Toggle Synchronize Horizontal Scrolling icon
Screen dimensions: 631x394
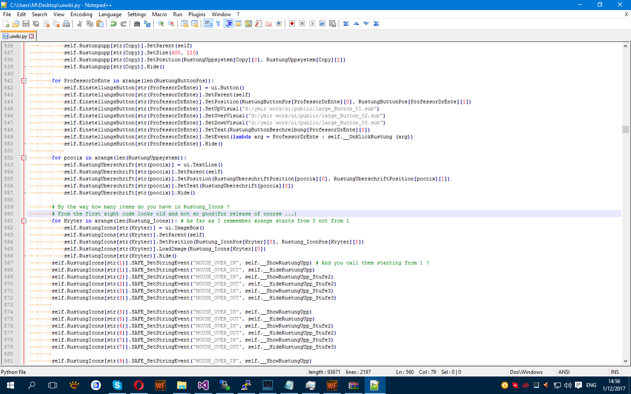coord(195,24)
